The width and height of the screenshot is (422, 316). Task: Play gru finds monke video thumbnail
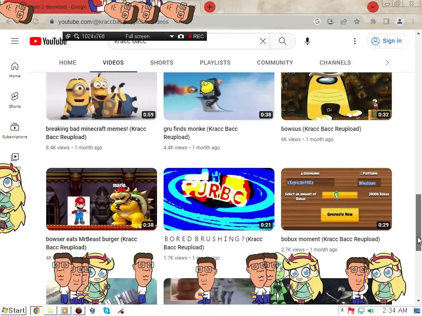[219, 96]
